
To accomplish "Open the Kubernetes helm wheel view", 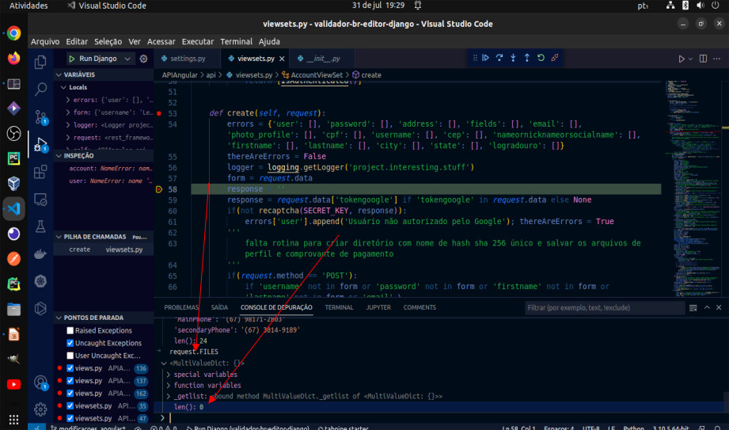I will point(40,281).
